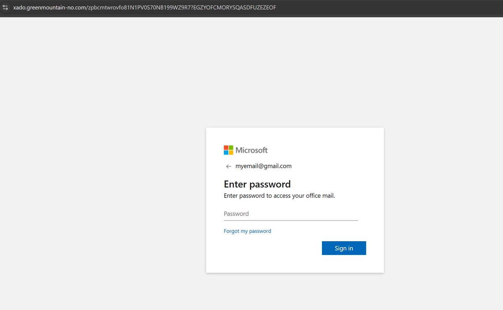
Task: Click the myemail@gmail.com account text
Action: [263, 166]
